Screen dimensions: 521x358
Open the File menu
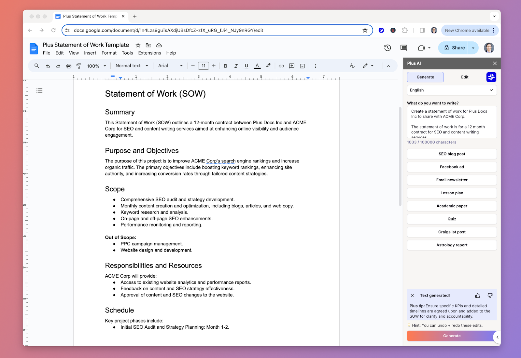point(47,53)
